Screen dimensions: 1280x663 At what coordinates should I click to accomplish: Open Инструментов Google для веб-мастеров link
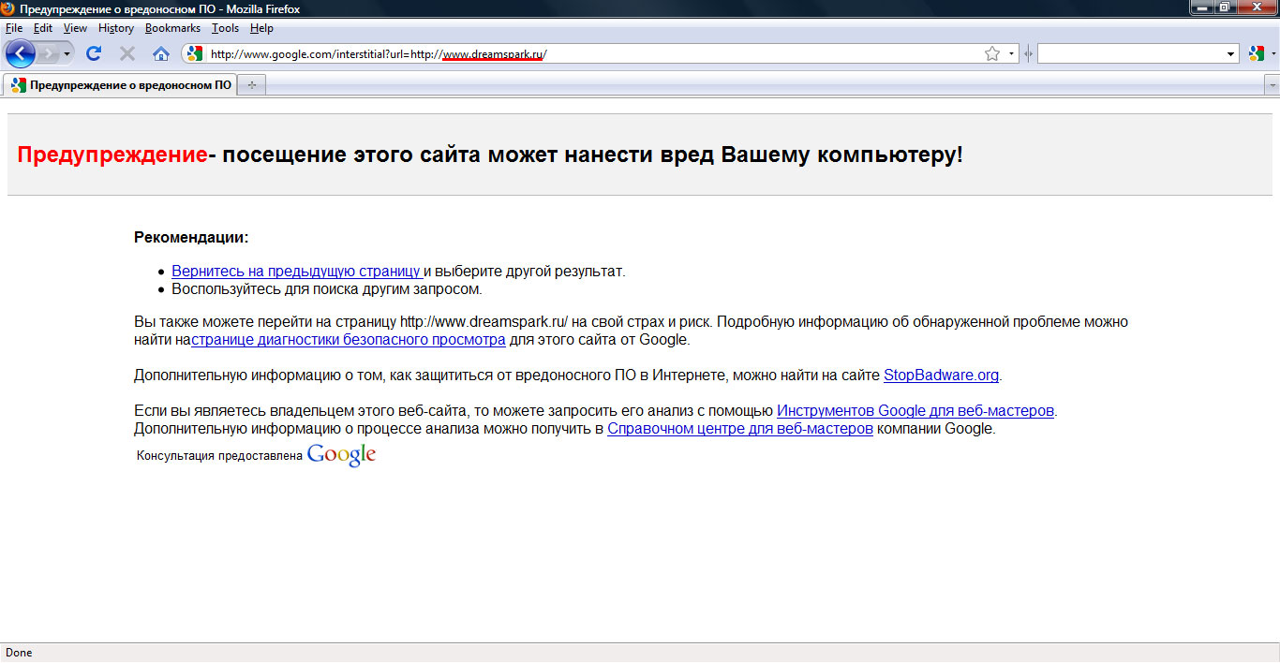coord(915,411)
